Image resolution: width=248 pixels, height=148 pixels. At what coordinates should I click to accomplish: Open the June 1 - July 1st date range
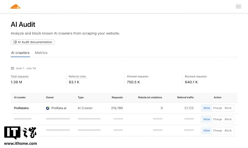[x=26, y=68]
